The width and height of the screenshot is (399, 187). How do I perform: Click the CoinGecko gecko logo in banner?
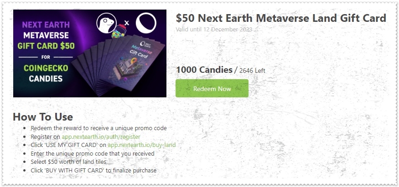(x=106, y=23)
